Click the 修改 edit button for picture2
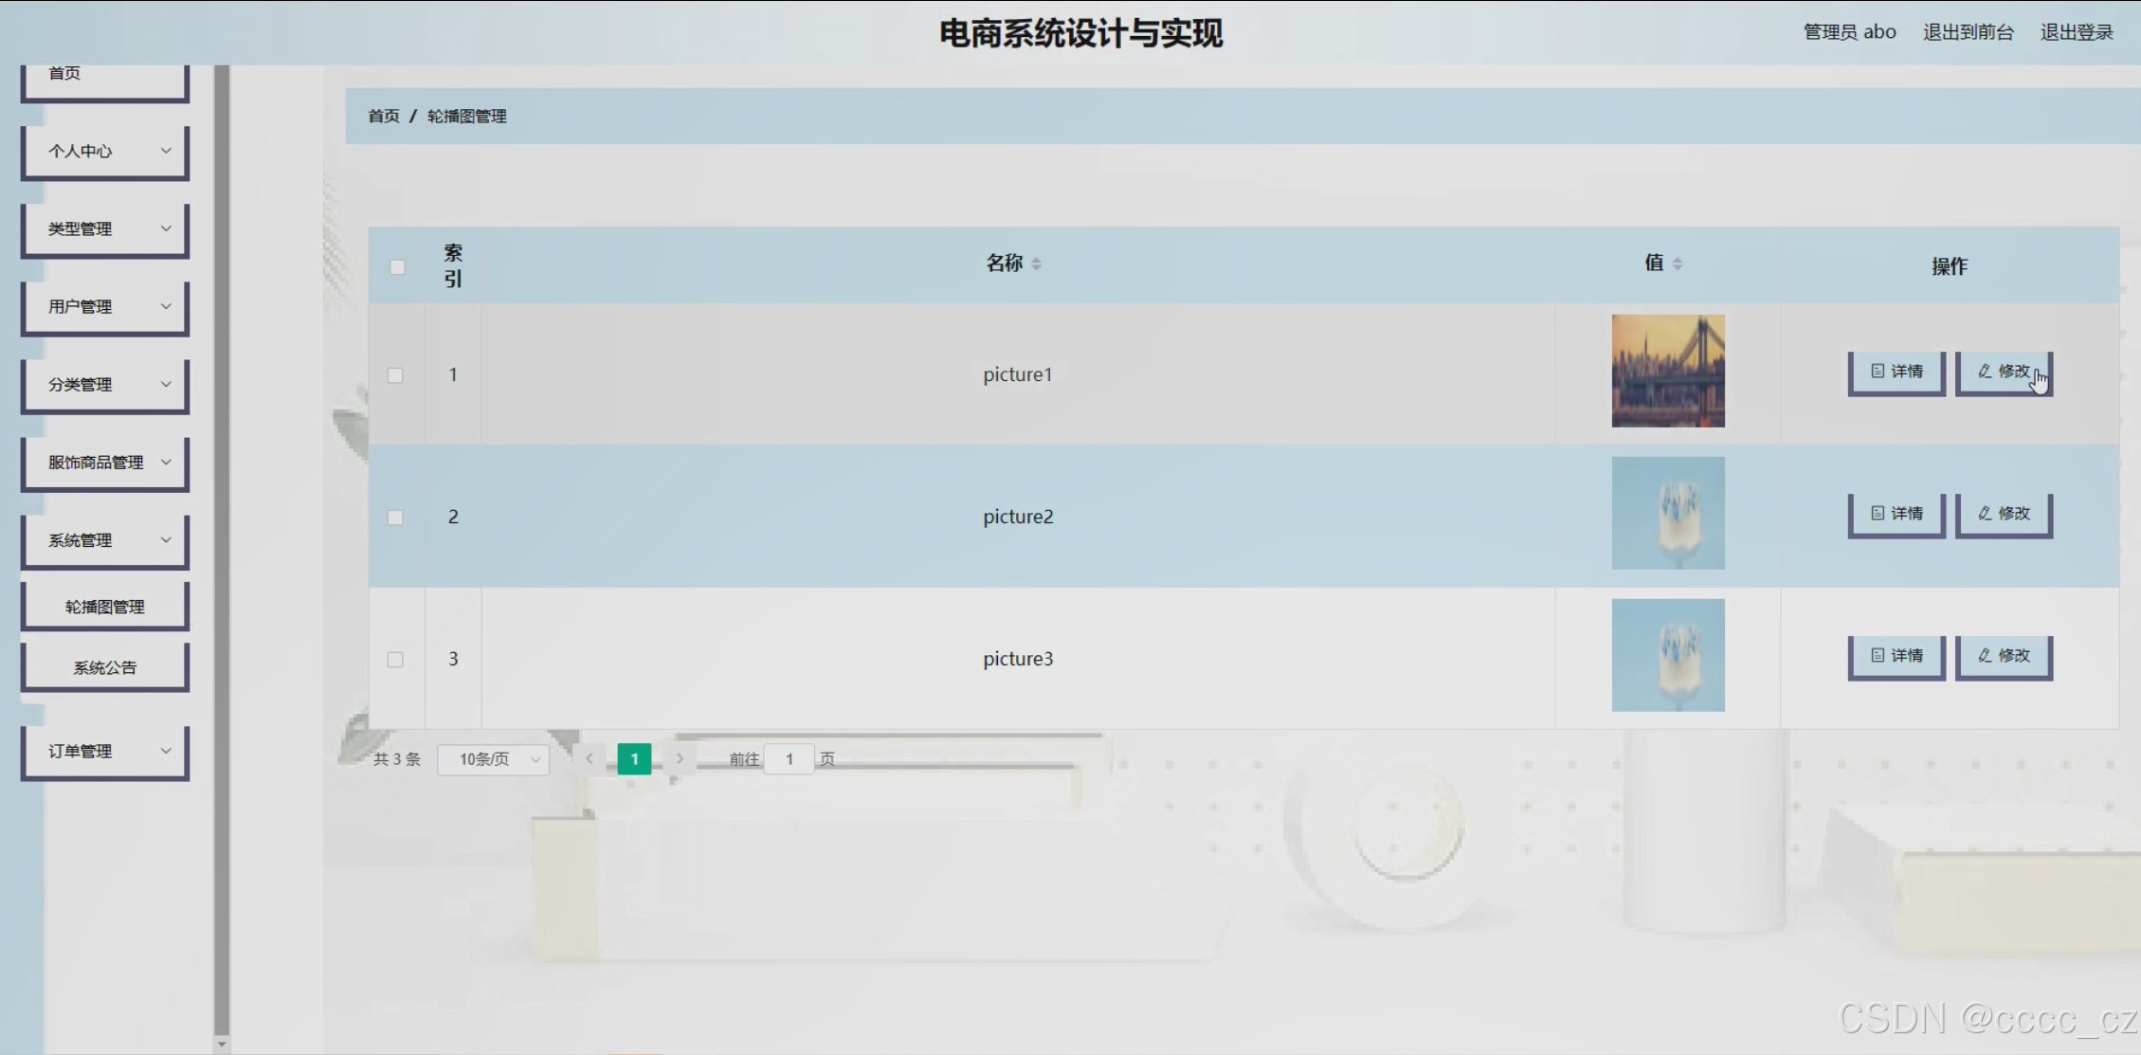2141x1055 pixels. click(2004, 514)
